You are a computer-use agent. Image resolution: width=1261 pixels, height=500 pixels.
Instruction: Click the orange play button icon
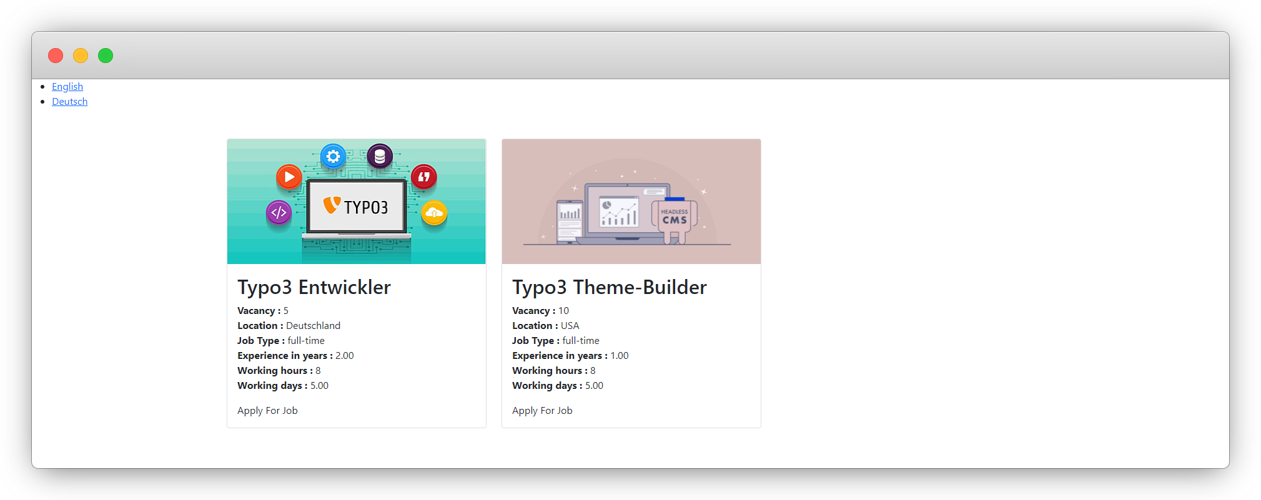pyautogui.click(x=289, y=177)
